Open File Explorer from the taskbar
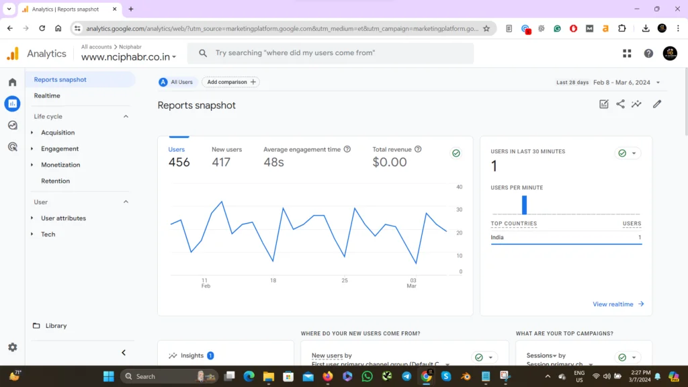Image resolution: width=688 pixels, height=387 pixels. [x=268, y=376]
